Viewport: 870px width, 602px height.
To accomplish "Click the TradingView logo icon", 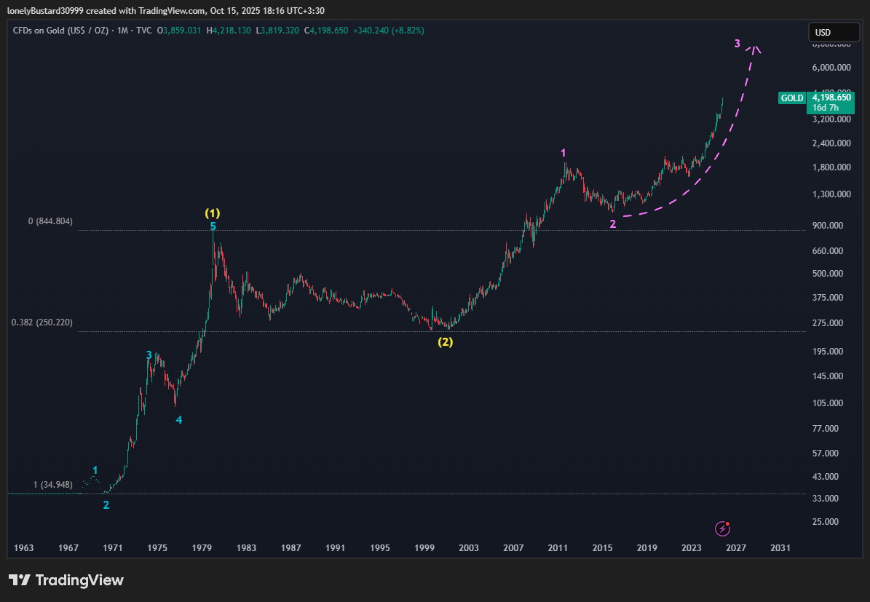I will pyautogui.click(x=20, y=580).
